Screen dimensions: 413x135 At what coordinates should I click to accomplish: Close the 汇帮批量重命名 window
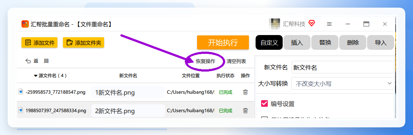[x=385, y=24]
